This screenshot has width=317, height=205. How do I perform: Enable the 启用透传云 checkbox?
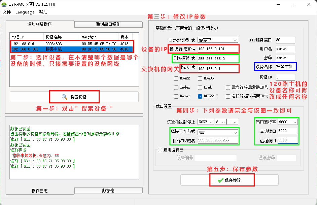coord(160,150)
